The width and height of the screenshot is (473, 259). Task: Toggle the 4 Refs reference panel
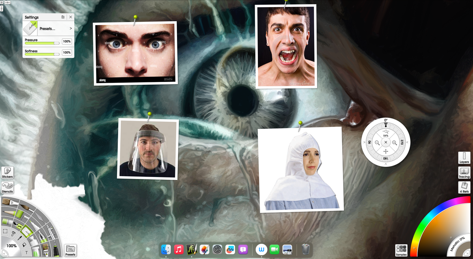click(x=464, y=187)
